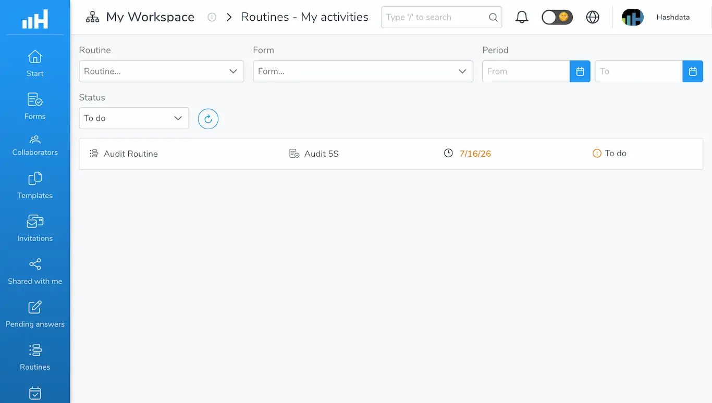712x403 pixels.
Task: Click the calendar-check icon at the sidebar bottom
Action: click(35, 393)
